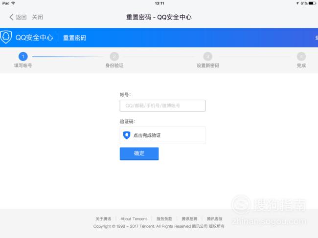Viewport: 318px width, 238px height.
Task: Tap the battery indicator icon
Action: point(312,3)
